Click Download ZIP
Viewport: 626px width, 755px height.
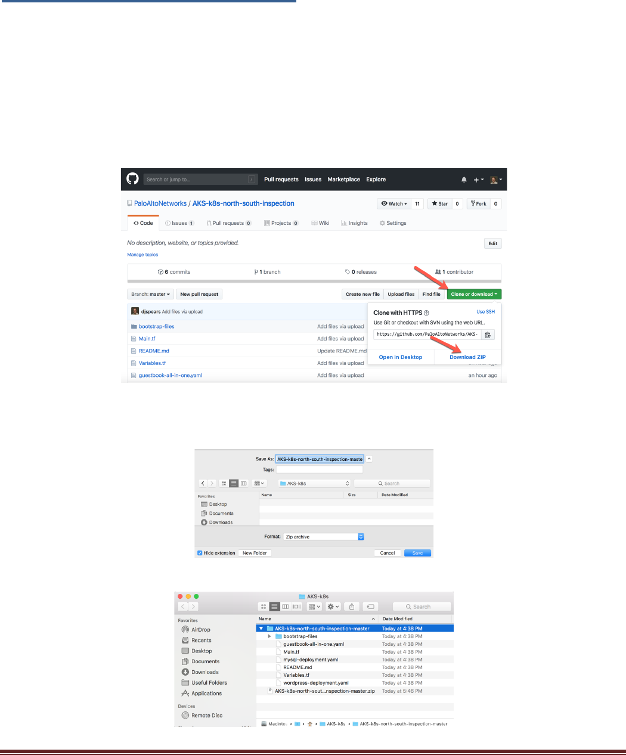468,357
